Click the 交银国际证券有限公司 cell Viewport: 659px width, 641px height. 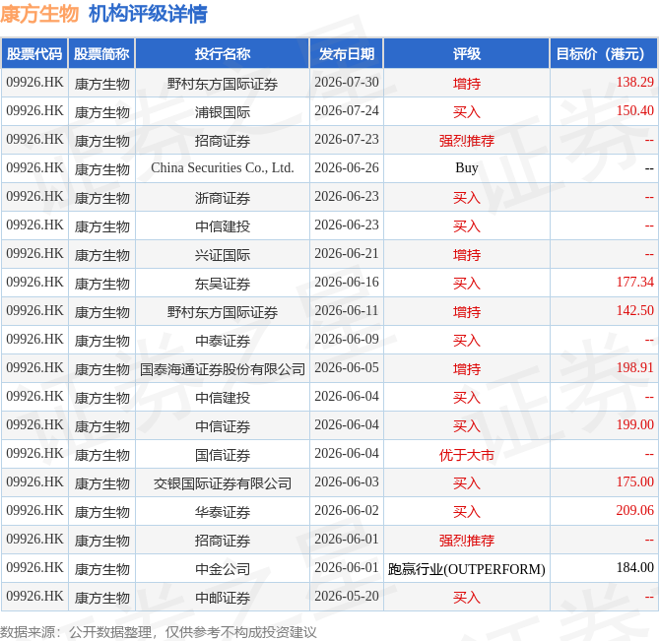click(x=223, y=483)
